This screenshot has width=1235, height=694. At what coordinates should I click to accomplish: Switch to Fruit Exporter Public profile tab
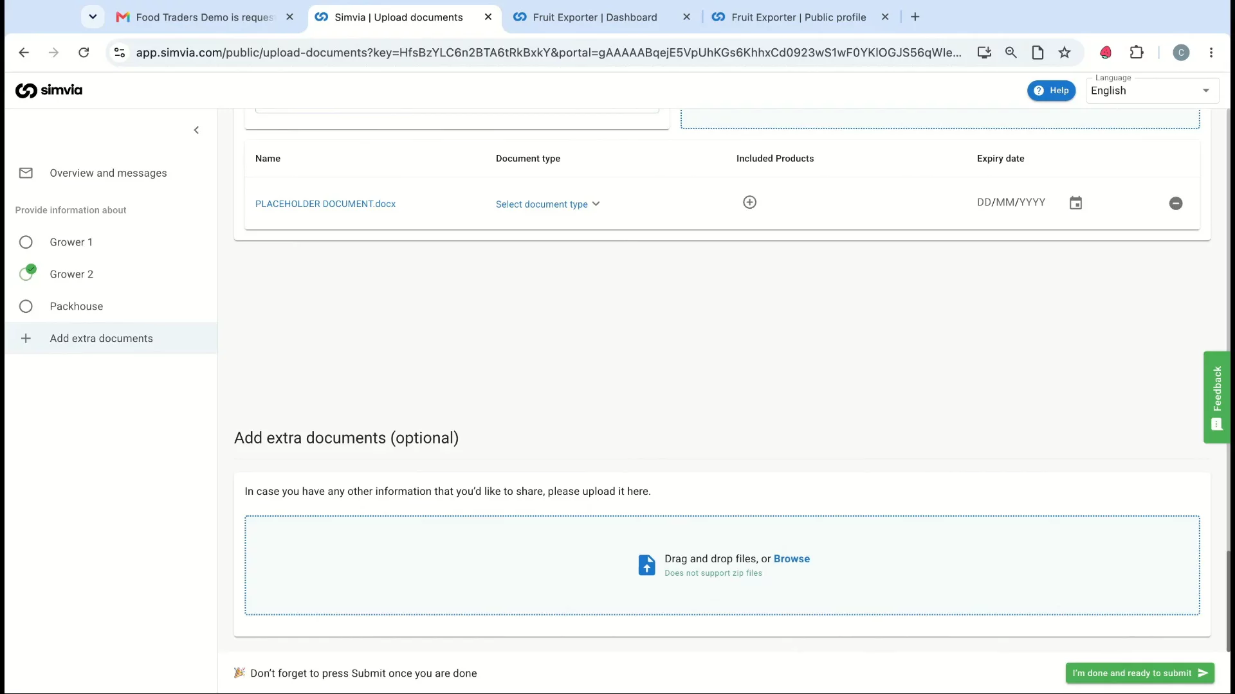[798, 17]
